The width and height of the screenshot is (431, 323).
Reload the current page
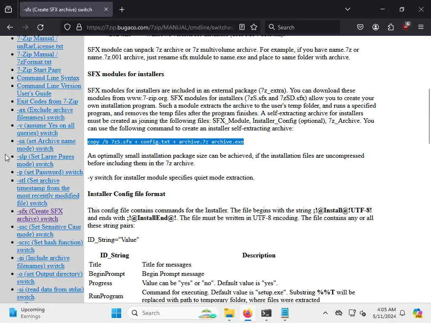coord(40,27)
